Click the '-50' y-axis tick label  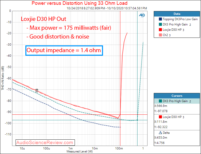pyautogui.click(x=9, y=67)
